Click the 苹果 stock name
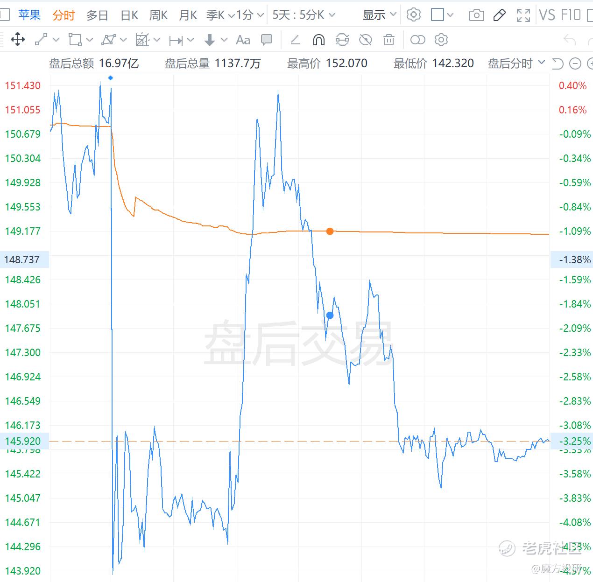The height and width of the screenshot is (582, 593). (29, 15)
